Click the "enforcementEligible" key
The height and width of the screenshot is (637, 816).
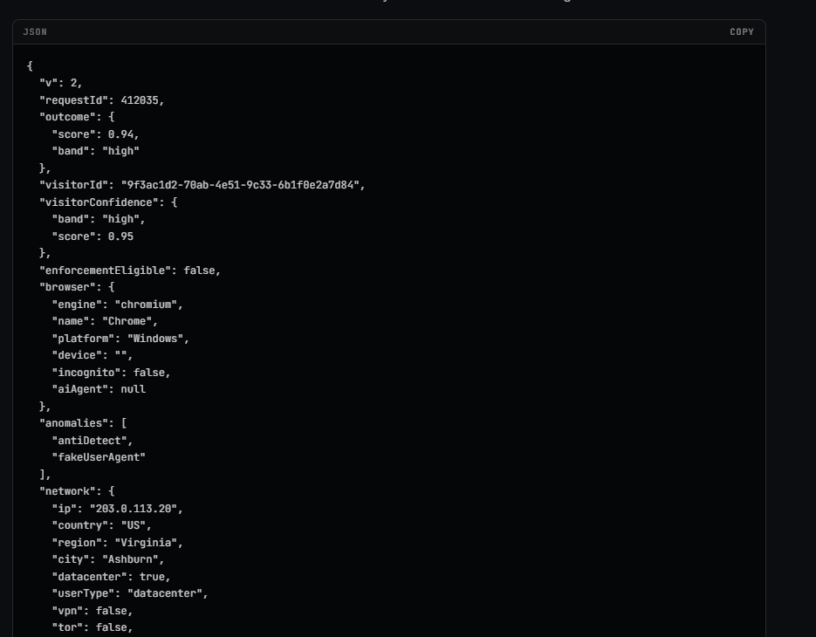pos(105,271)
